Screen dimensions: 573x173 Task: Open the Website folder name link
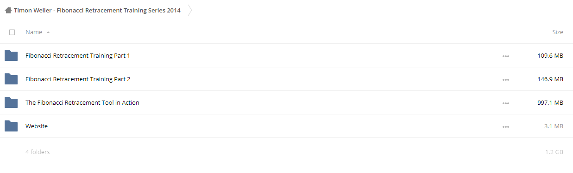pos(37,126)
